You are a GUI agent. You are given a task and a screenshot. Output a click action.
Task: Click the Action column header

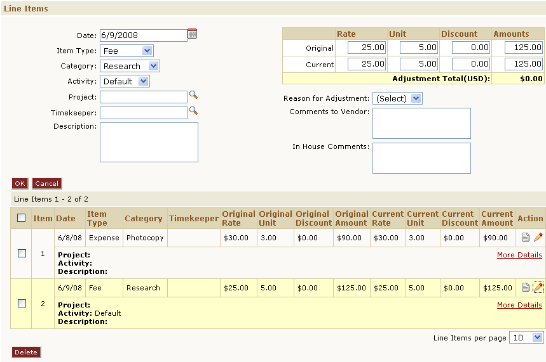pos(530,218)
